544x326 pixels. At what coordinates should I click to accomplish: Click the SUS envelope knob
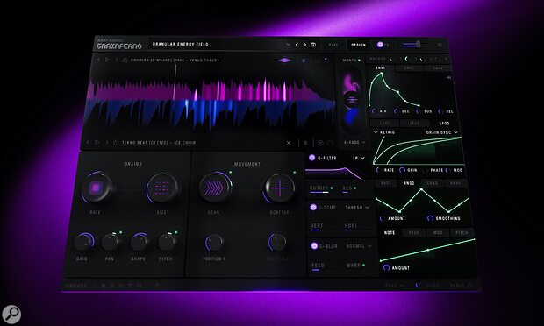tap(418, 111)
